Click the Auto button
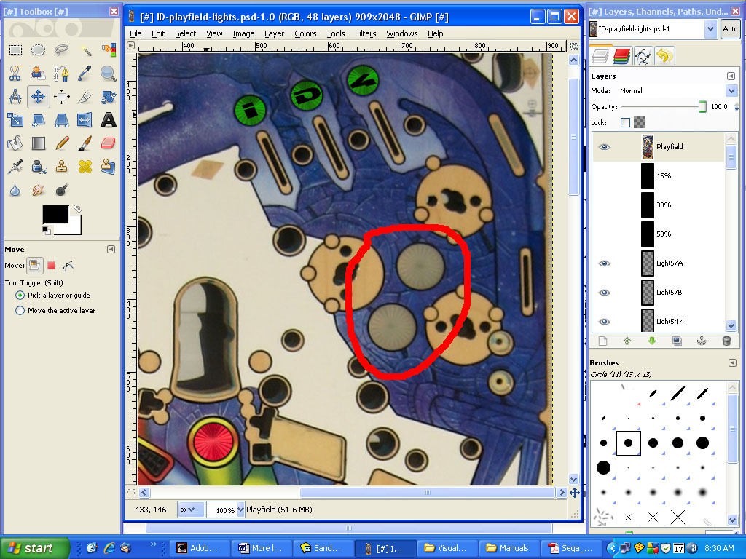 point(729,29)
